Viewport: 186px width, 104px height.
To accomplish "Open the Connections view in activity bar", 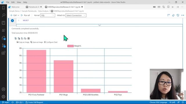I will (x=3, y=8).
